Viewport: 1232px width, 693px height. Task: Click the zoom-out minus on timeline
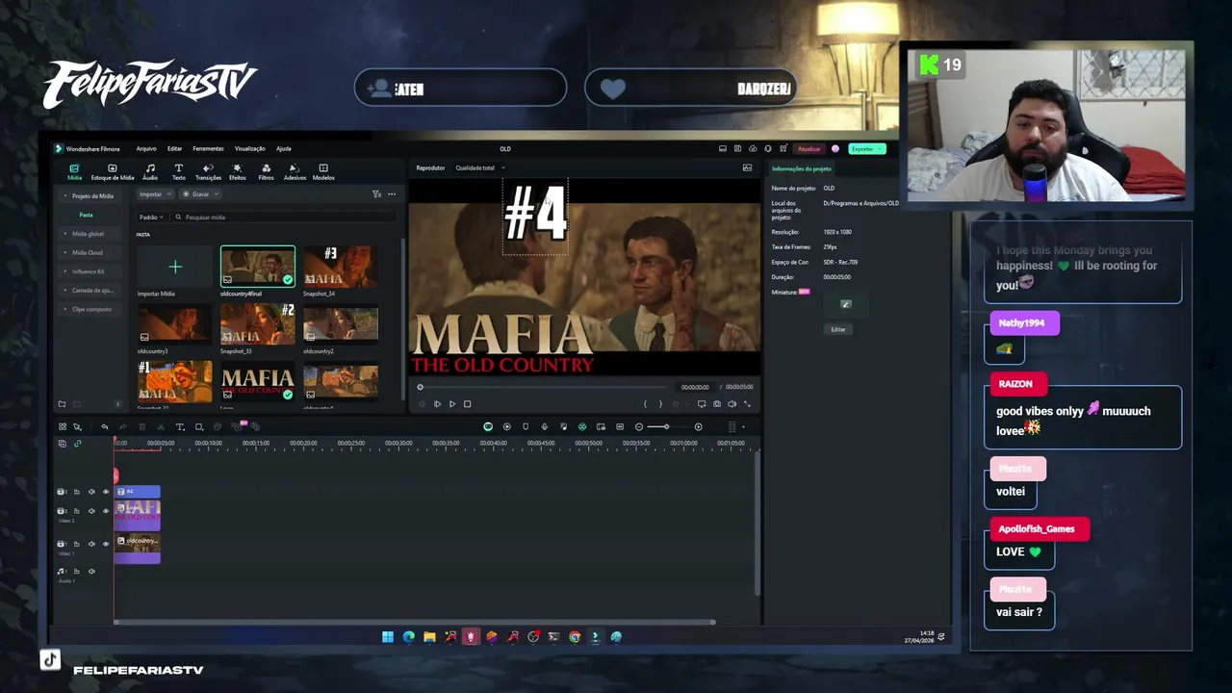pos(639,426)
